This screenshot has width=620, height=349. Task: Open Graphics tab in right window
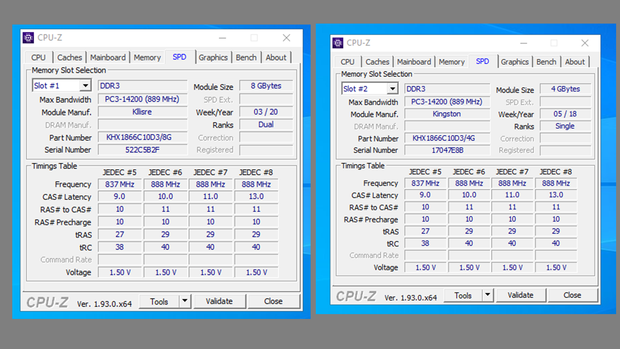coord(515,62)
